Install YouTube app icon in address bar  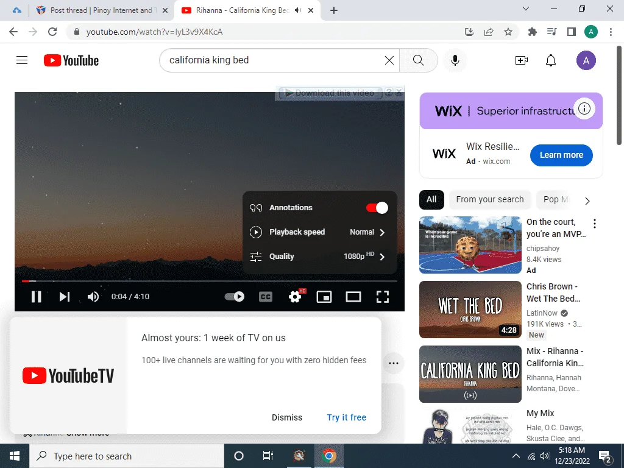469,32
